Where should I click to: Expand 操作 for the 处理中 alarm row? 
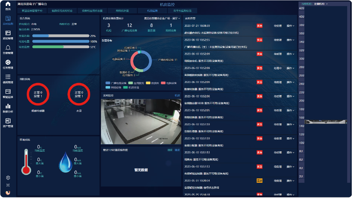(x=290, y=68)
